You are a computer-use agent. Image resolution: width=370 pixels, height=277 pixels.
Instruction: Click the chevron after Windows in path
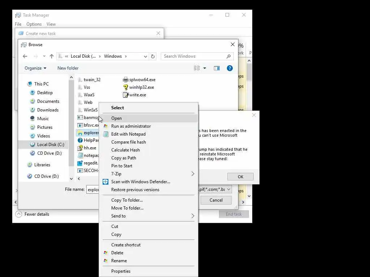[126, 56]
